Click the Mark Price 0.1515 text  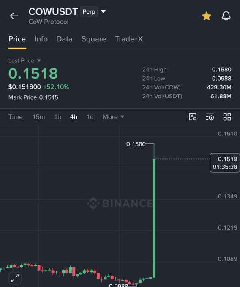(33, 97)
